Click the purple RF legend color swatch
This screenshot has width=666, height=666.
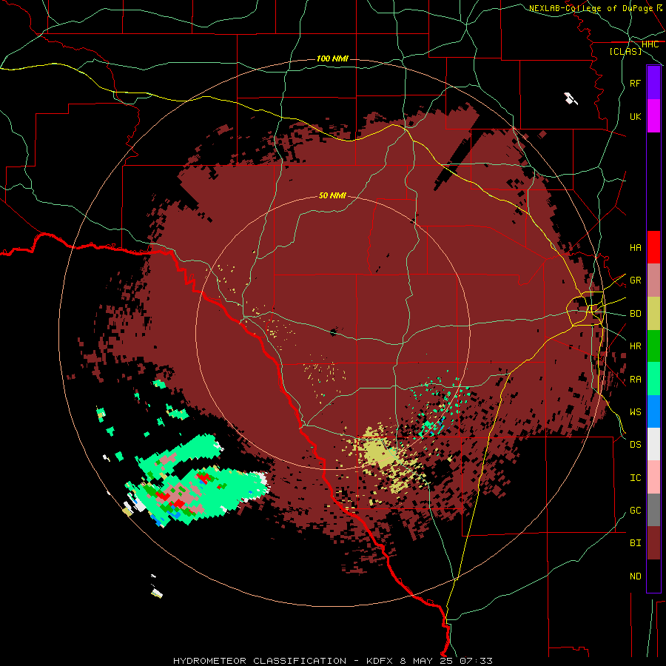pyautogui.click(x=653, y=83)
